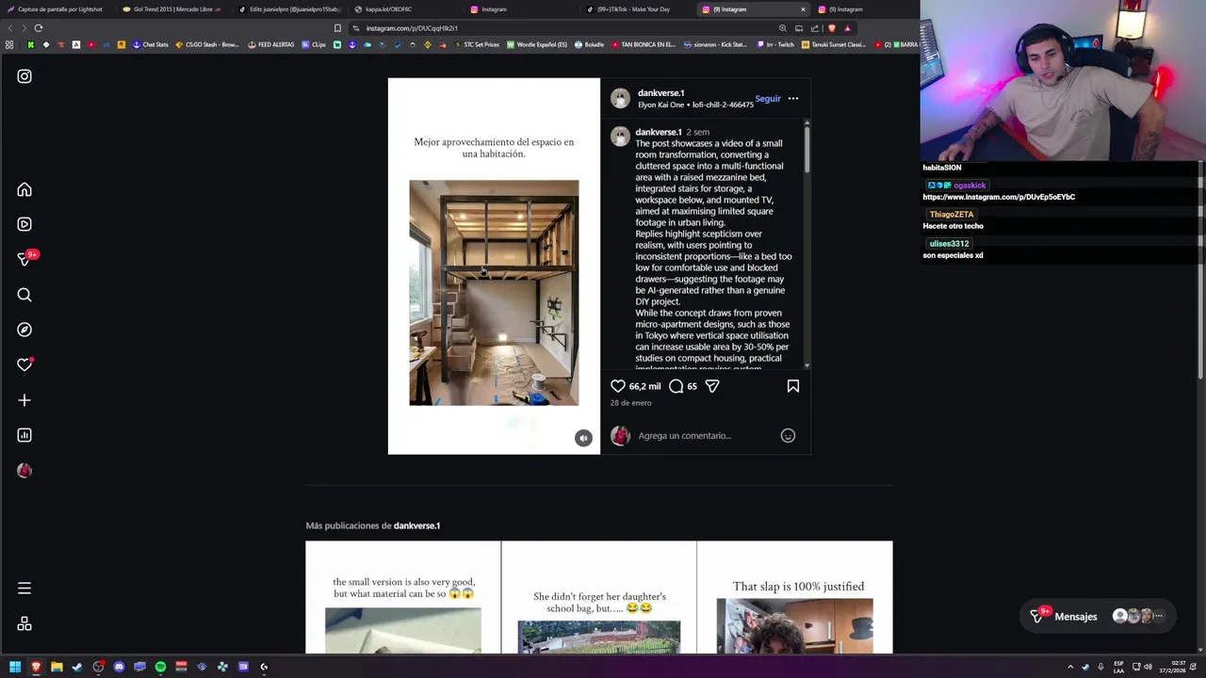This screenshot has height=678, width=1206.
Task: Follow dankverse.1 via Seguir
Action: [x=768, y=98]
